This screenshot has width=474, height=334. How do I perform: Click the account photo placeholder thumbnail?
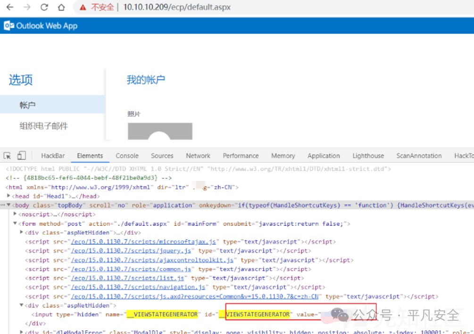pos(160,131)
